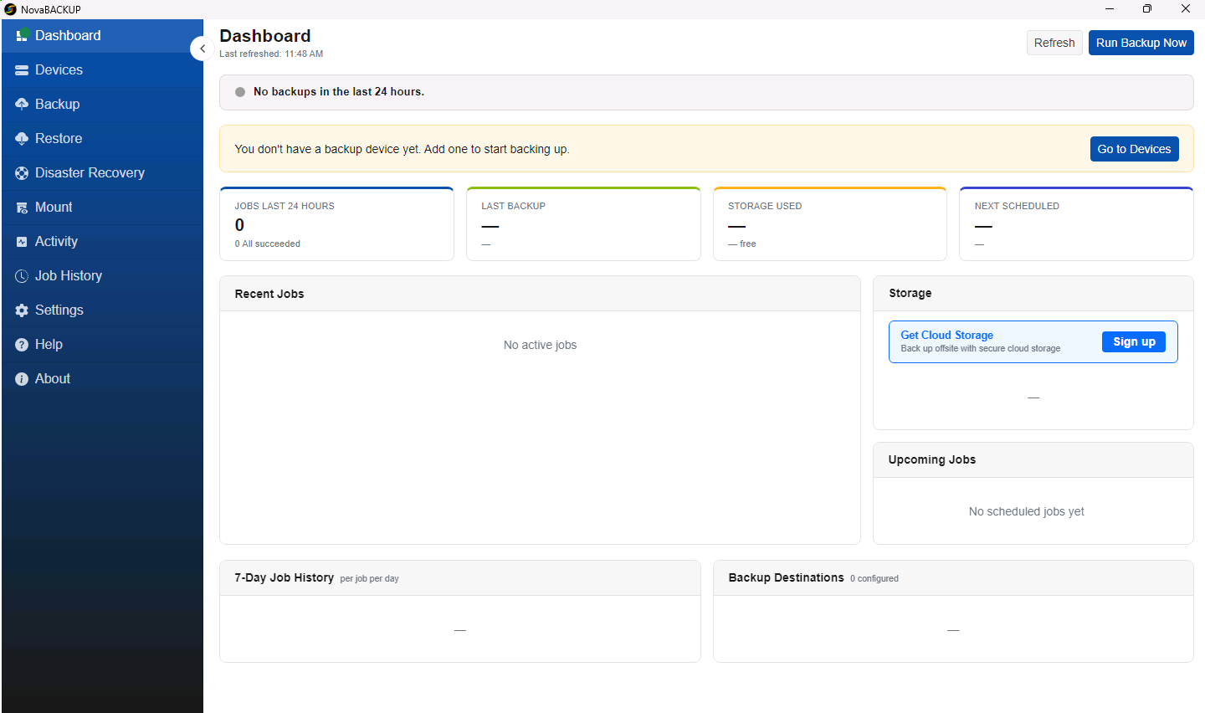The width and height of the screenshot is (1205, 713).
Task: Click the Devices server icon
Action: tap(22, 70)
